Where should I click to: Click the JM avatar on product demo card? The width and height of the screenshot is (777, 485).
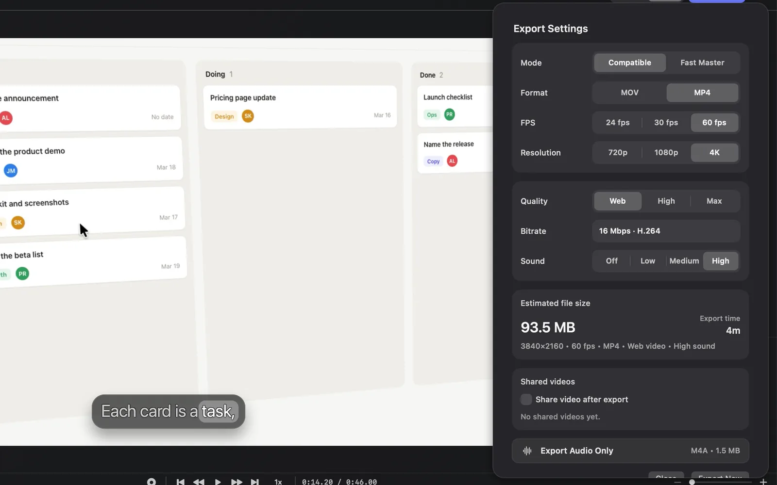[11, 171]
